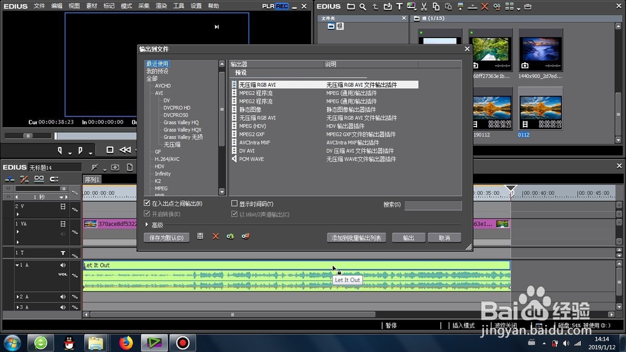Viewport: 626px width, 352px height.
Task: Toggle insert/overwrite mode icon in timeline
Action: point(9,179)
